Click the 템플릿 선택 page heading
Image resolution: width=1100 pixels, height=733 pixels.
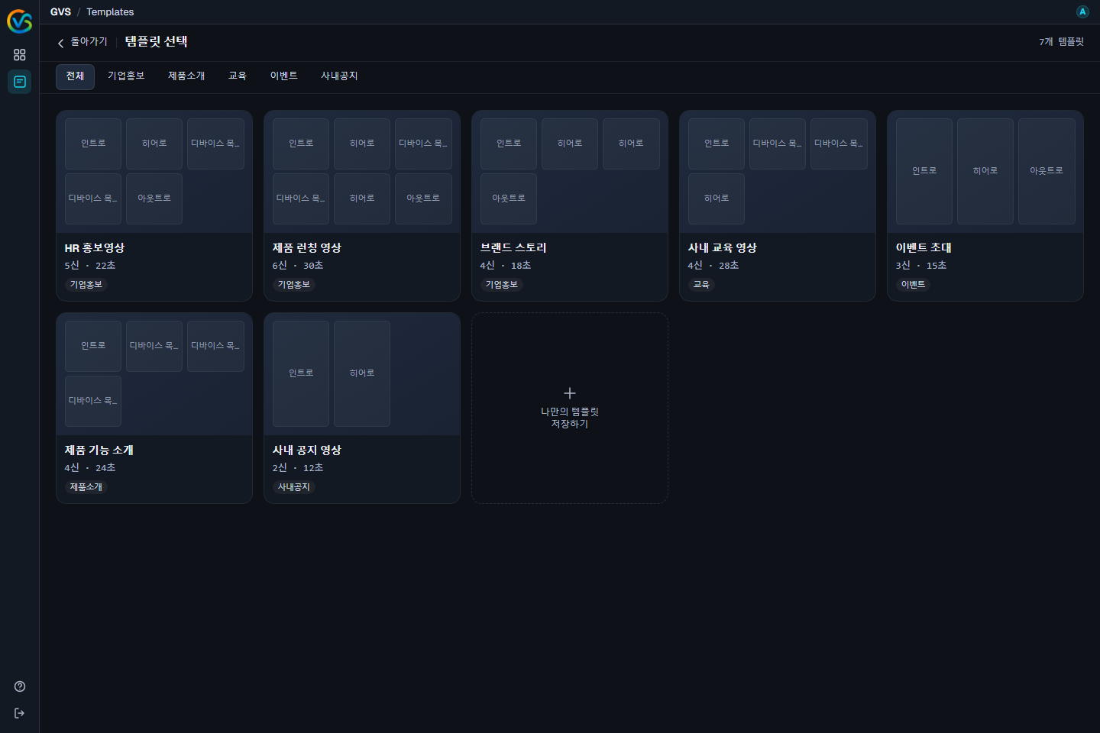coord(157,42)
